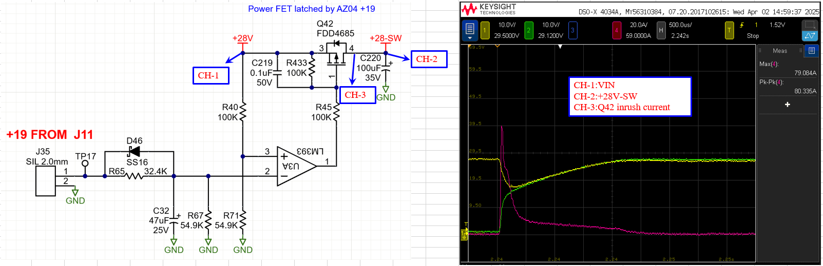823x266 pixels.
Task: Select the Max(4) measurement label
Action: click(x=769, y=64)
